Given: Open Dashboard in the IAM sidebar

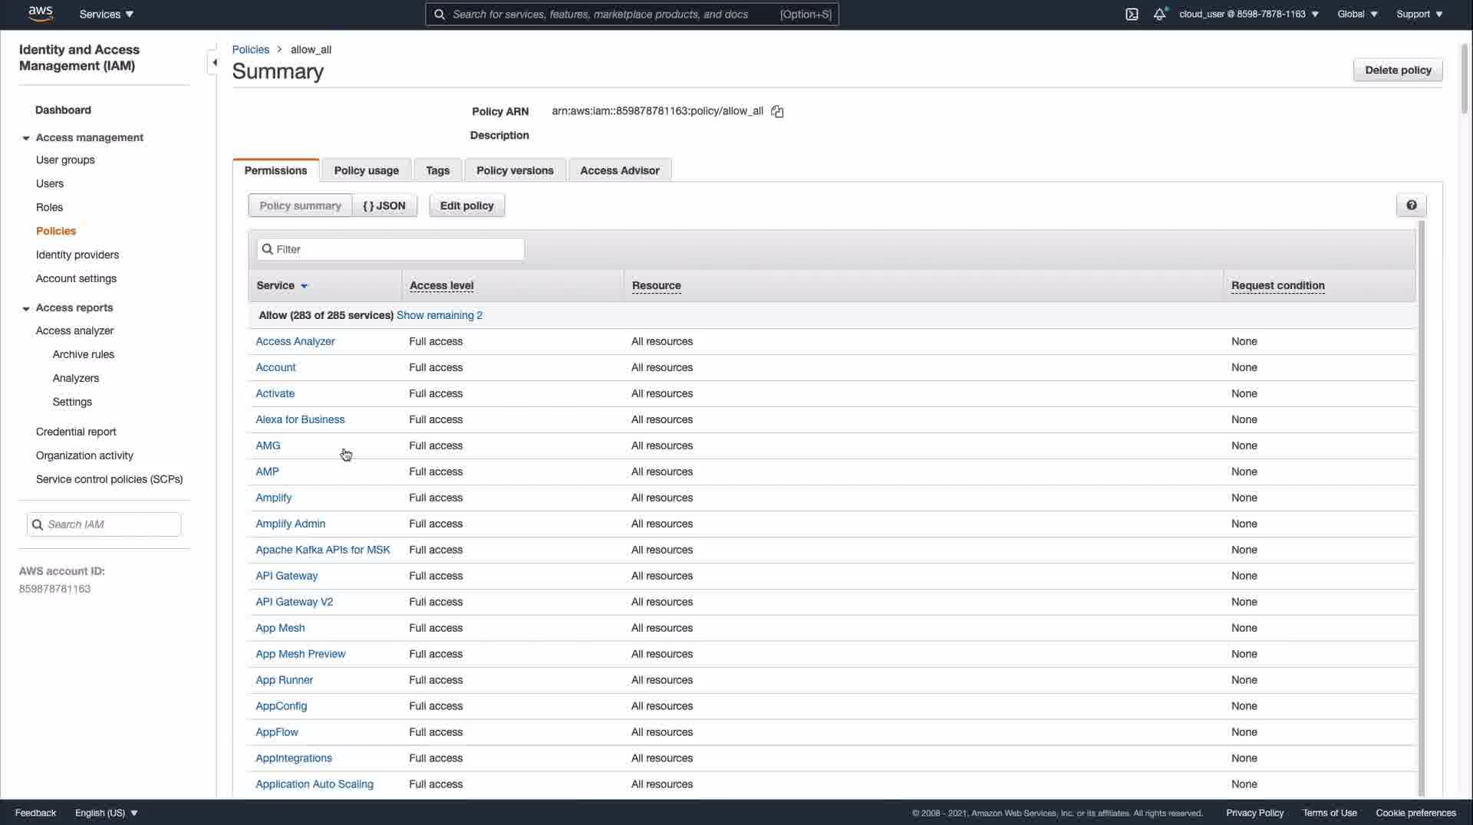Looking at the screenshot, I should click(x=63, y=110).
